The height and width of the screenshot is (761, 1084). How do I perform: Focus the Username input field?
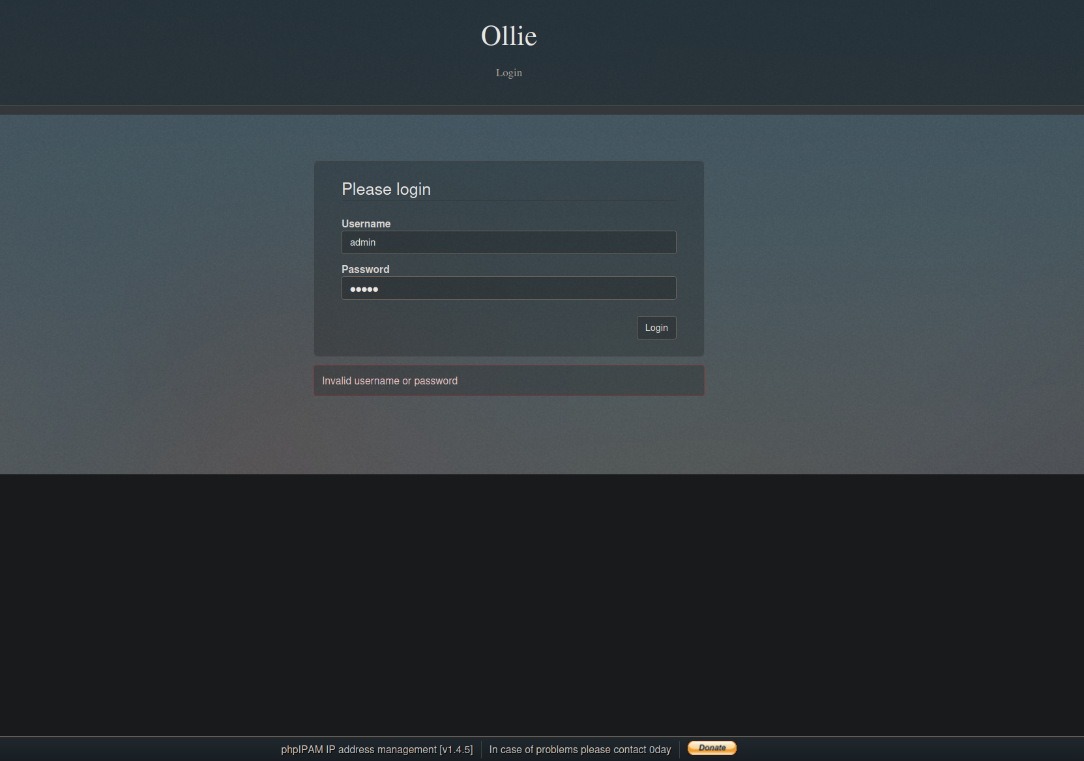coord(508,242)
